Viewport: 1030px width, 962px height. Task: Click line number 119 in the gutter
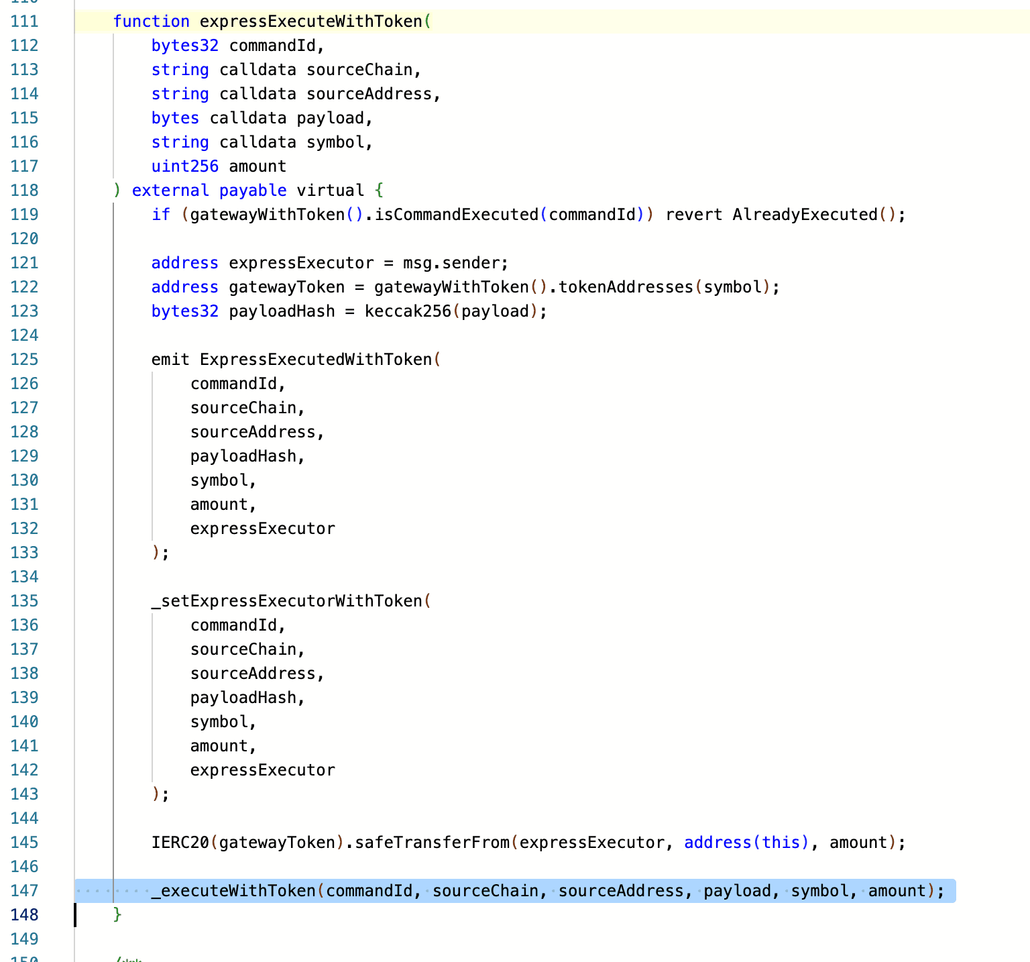(25, 215)
